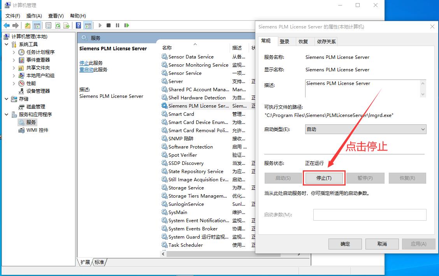Collapse the 系统工具 tree node

(x=7, y=44)
